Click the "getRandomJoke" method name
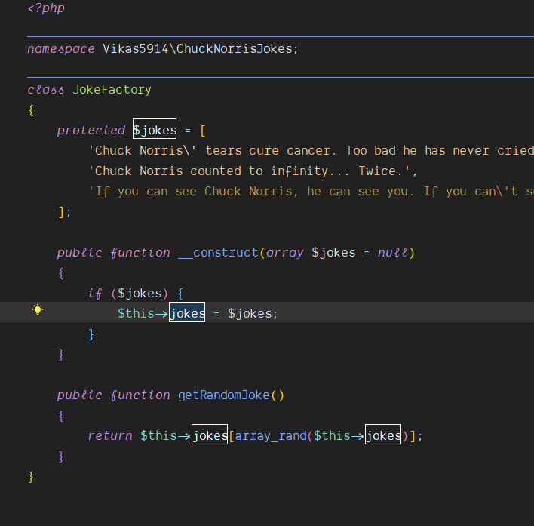This screenshot has width=534, height=526. [x=224, y=395]
